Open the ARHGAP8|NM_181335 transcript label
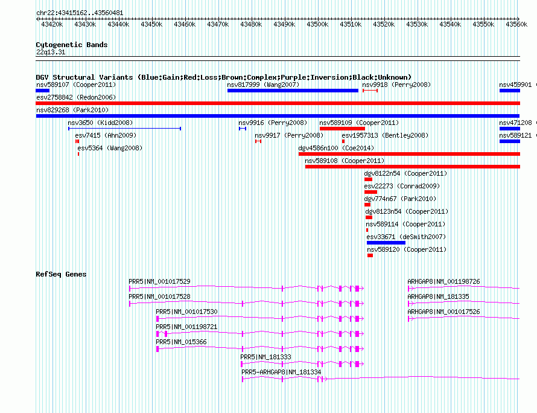Image resolution: width=537 pixels, height=413 pixels. coord(438,296)
